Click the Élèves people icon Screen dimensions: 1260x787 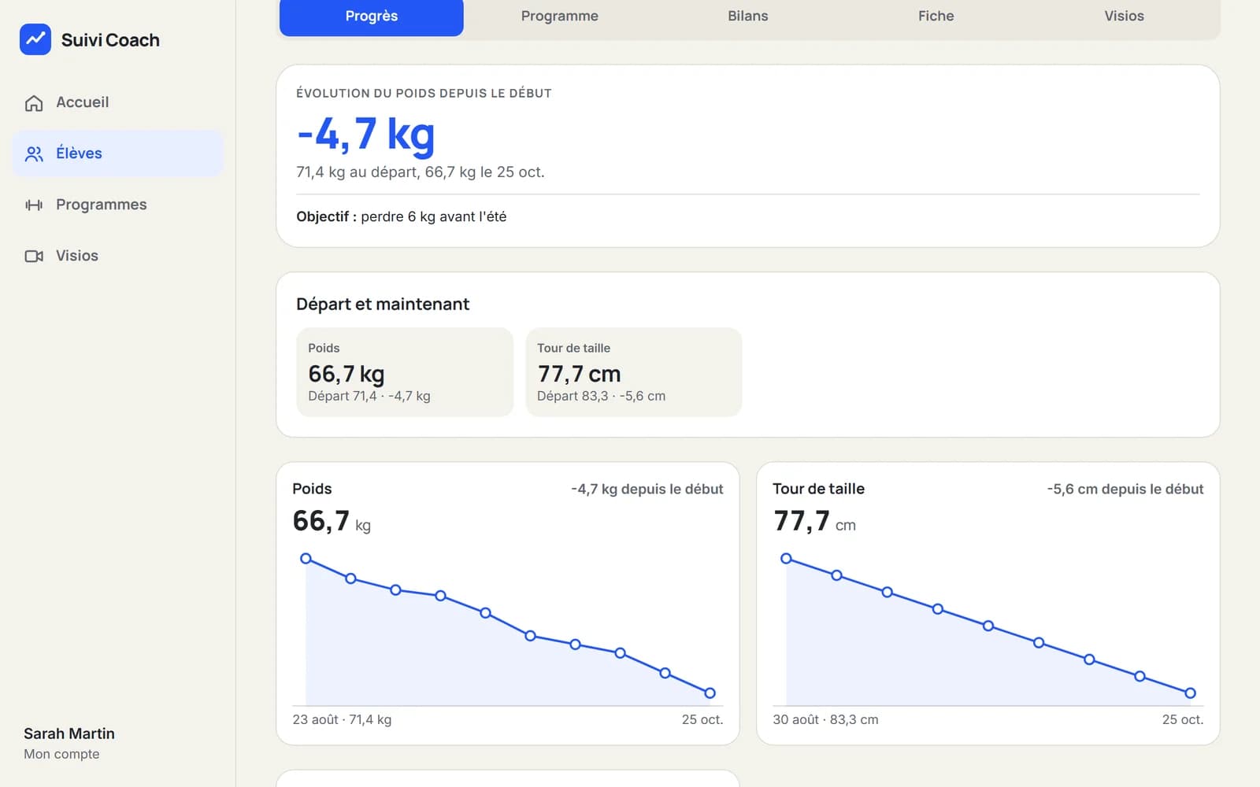(x=34, y=153)
